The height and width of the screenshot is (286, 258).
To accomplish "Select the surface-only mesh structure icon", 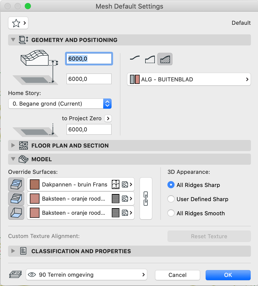I will (x=135, y=59).
